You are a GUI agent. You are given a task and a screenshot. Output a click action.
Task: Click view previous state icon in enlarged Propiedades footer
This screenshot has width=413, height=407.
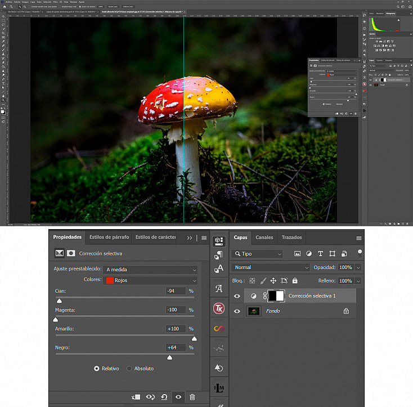click(150, 397)
